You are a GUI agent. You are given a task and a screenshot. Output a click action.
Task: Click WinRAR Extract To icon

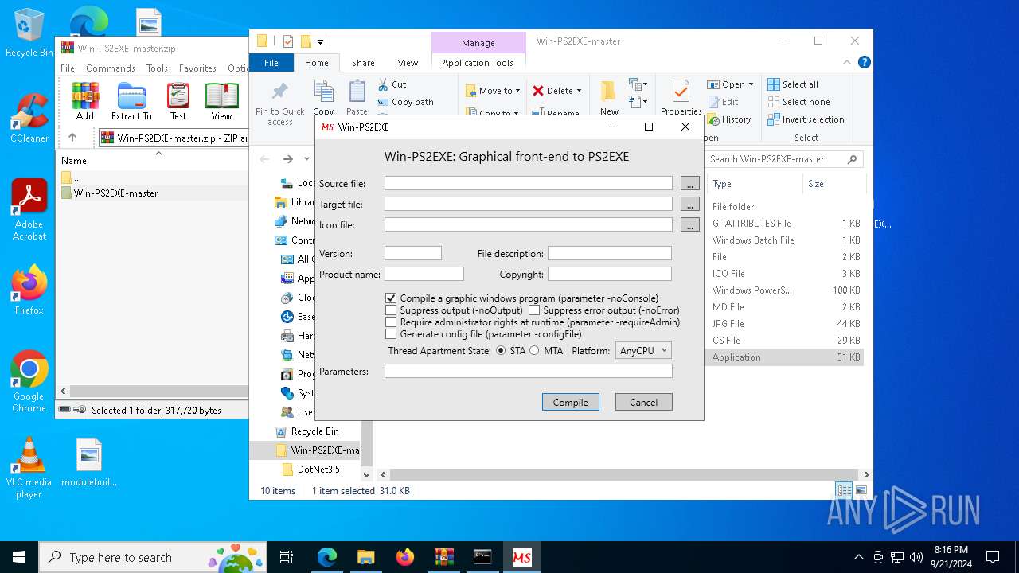tap(131, 101)
